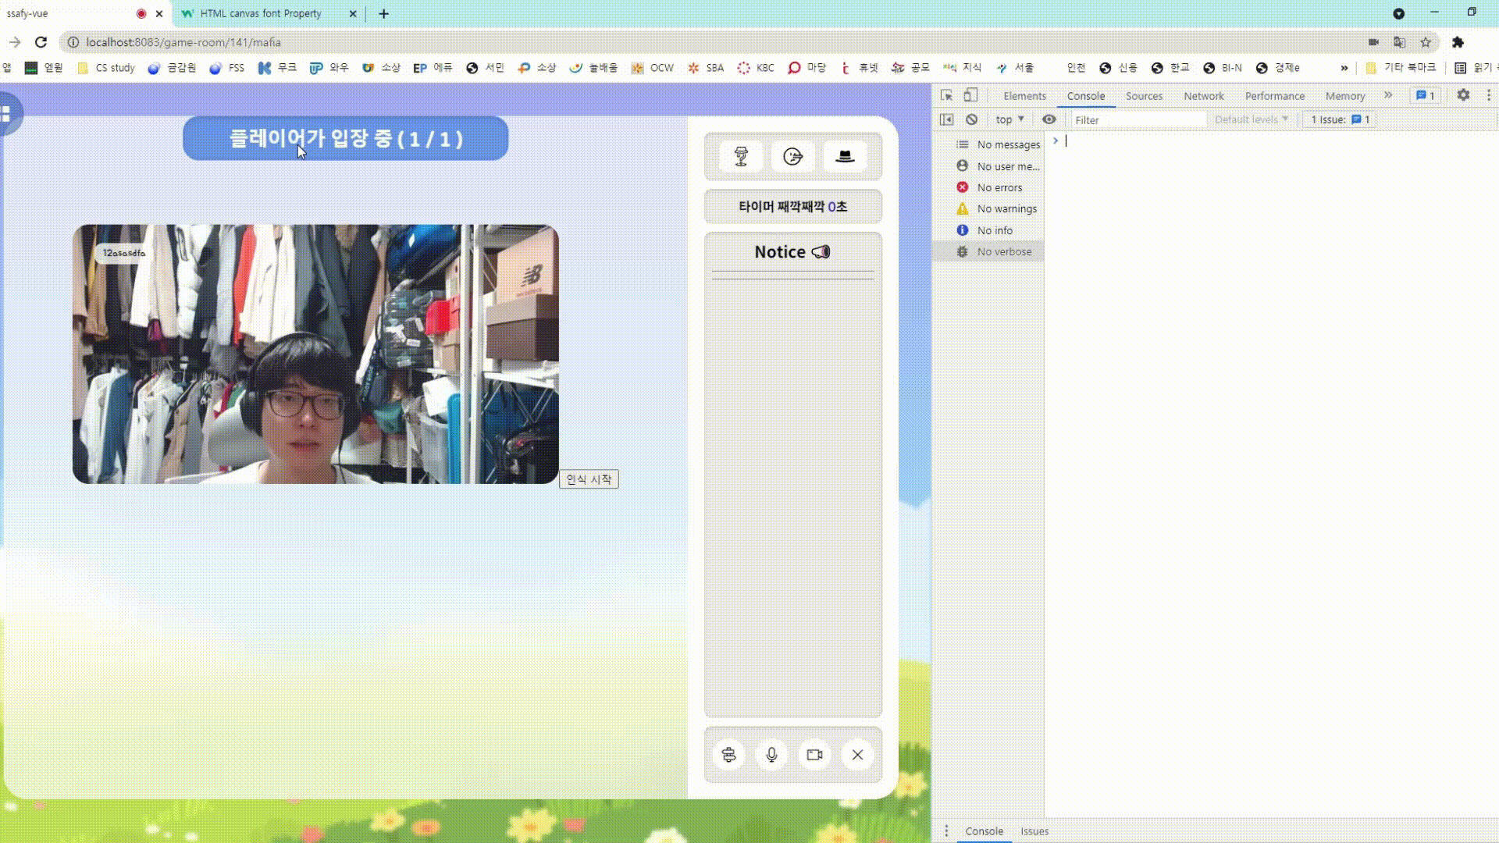Expand the Default levels dropdown in DevTools
Screen dimensions: 1499x843
pyautogui.click(x=1250, y=119)
